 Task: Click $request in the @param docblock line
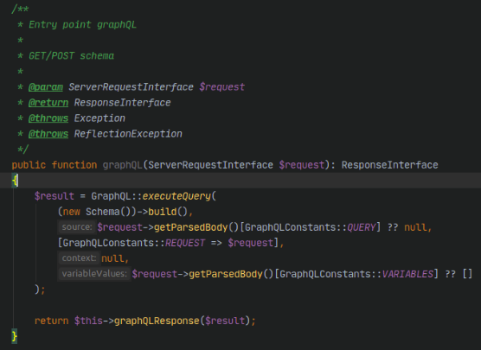[221, 87]
